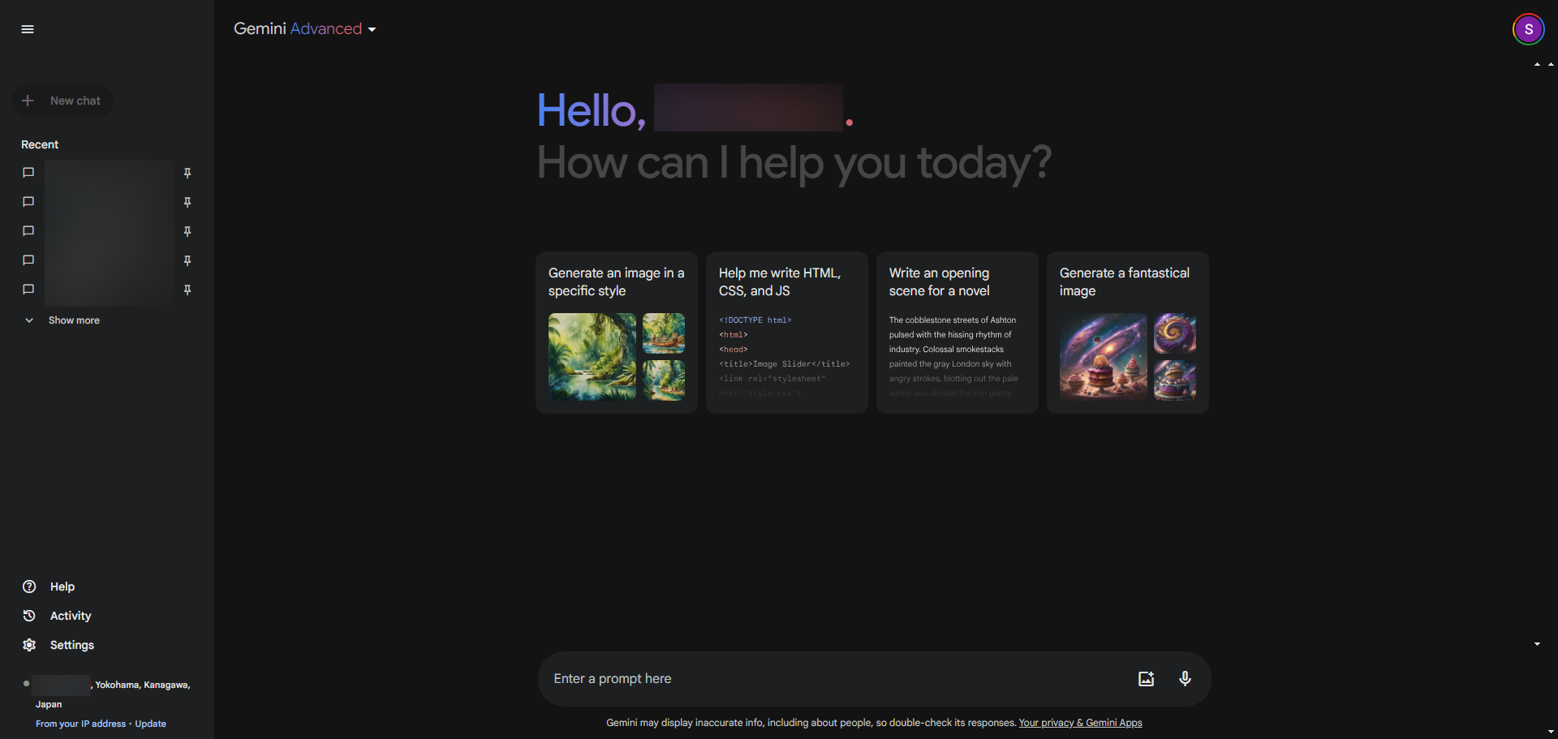Screen dimensions: 1558x739
Task: Open the first recent chat icon
Action: pyautogui.click(x=28, y=173)
